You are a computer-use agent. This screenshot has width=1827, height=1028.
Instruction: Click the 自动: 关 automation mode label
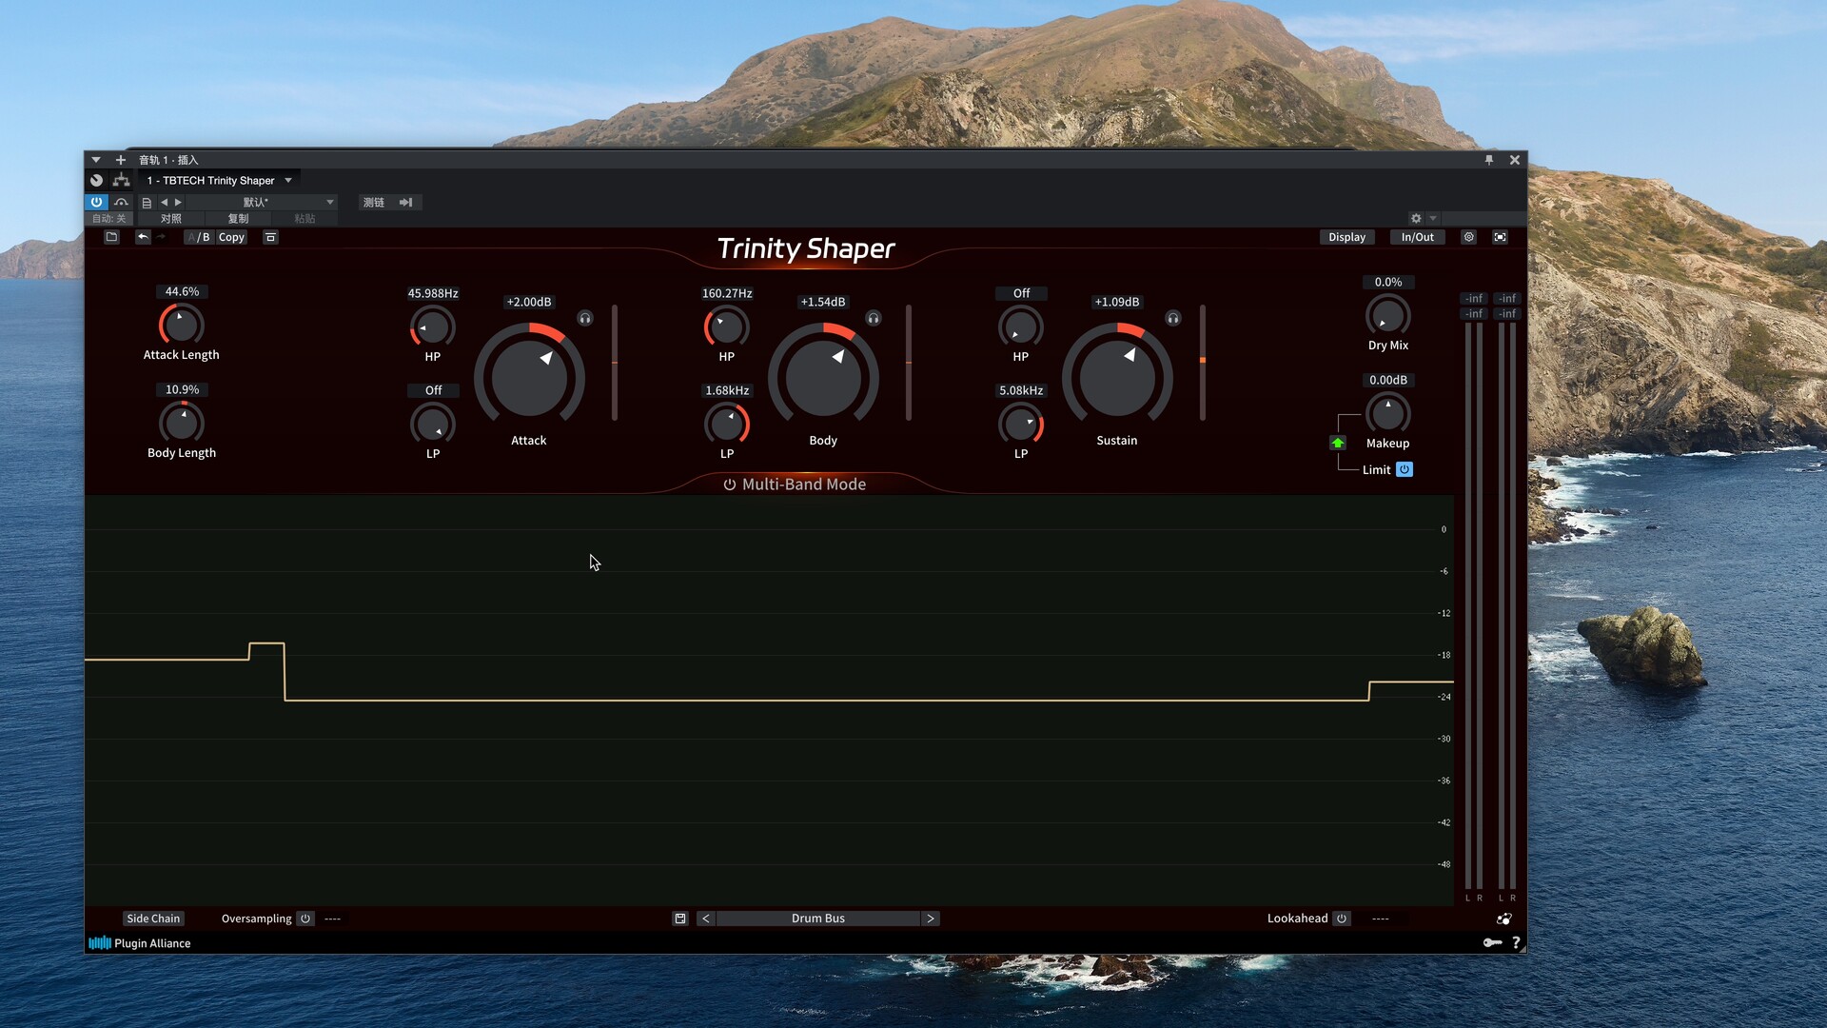109,219
